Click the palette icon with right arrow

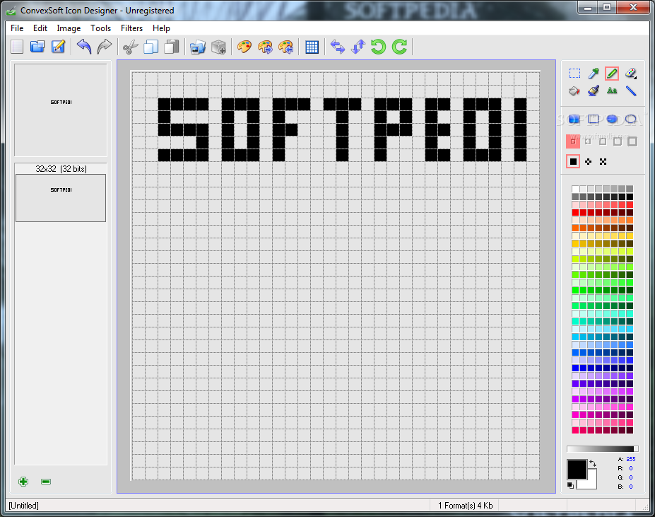(x=265, y=47)
